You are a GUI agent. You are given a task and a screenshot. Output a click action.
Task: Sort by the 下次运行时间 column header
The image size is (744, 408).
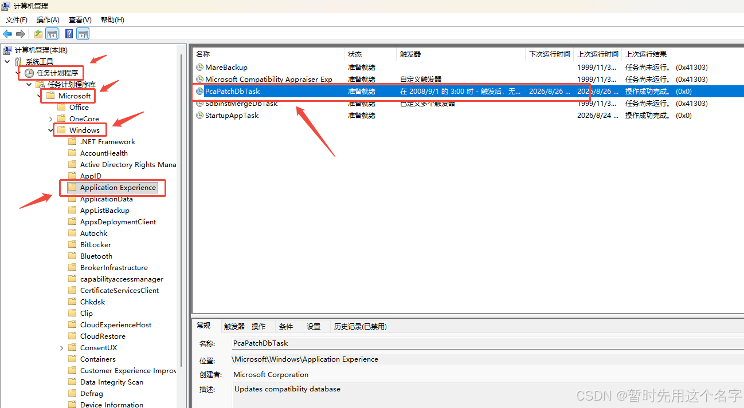tap(550, 54)
